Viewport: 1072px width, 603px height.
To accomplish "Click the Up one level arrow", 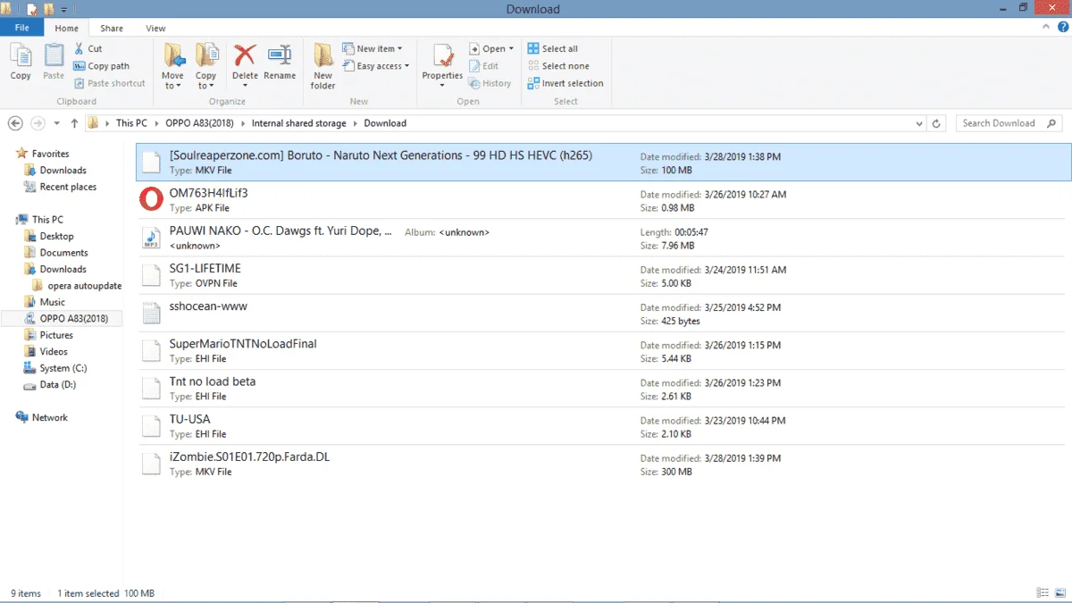I will [x=74, y=123].
